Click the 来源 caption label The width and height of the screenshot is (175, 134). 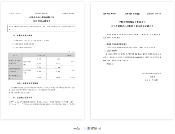(77, 129)
